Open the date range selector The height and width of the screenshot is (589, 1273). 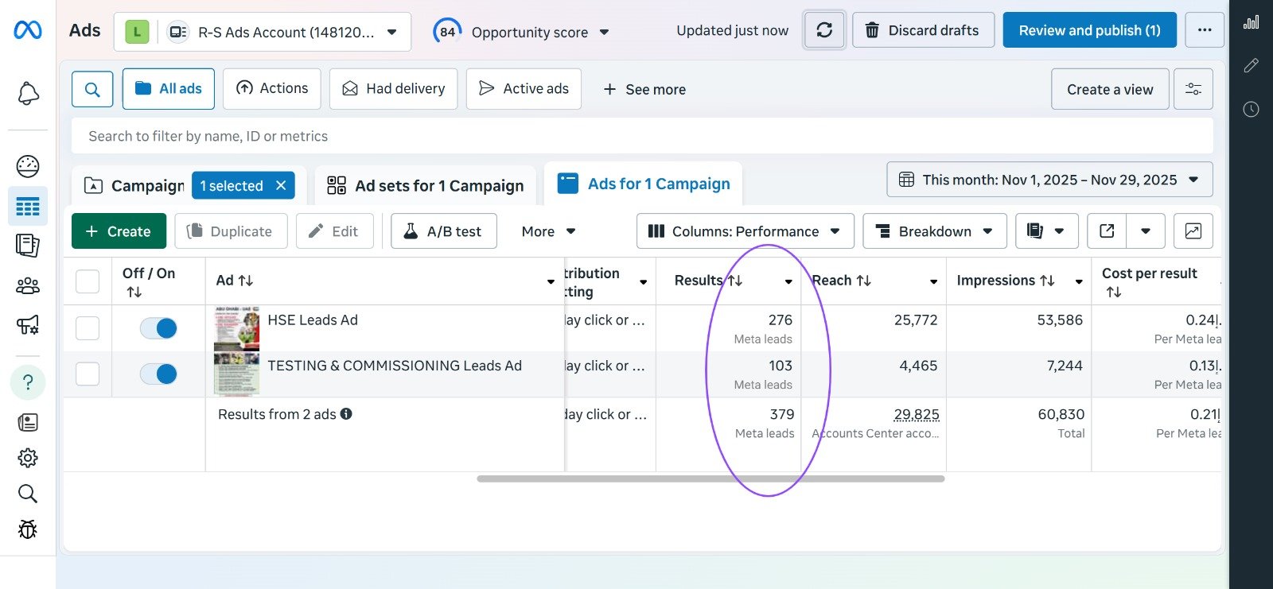(x=1049, y=180)
